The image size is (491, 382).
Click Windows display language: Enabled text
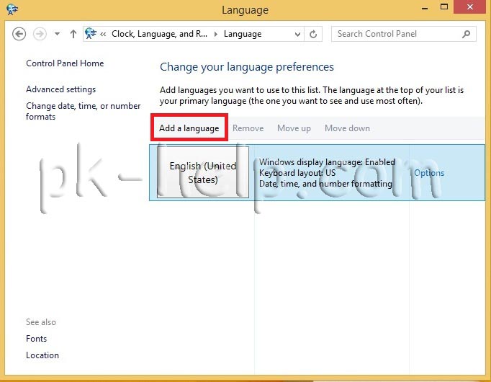click(x=327, y=162)
